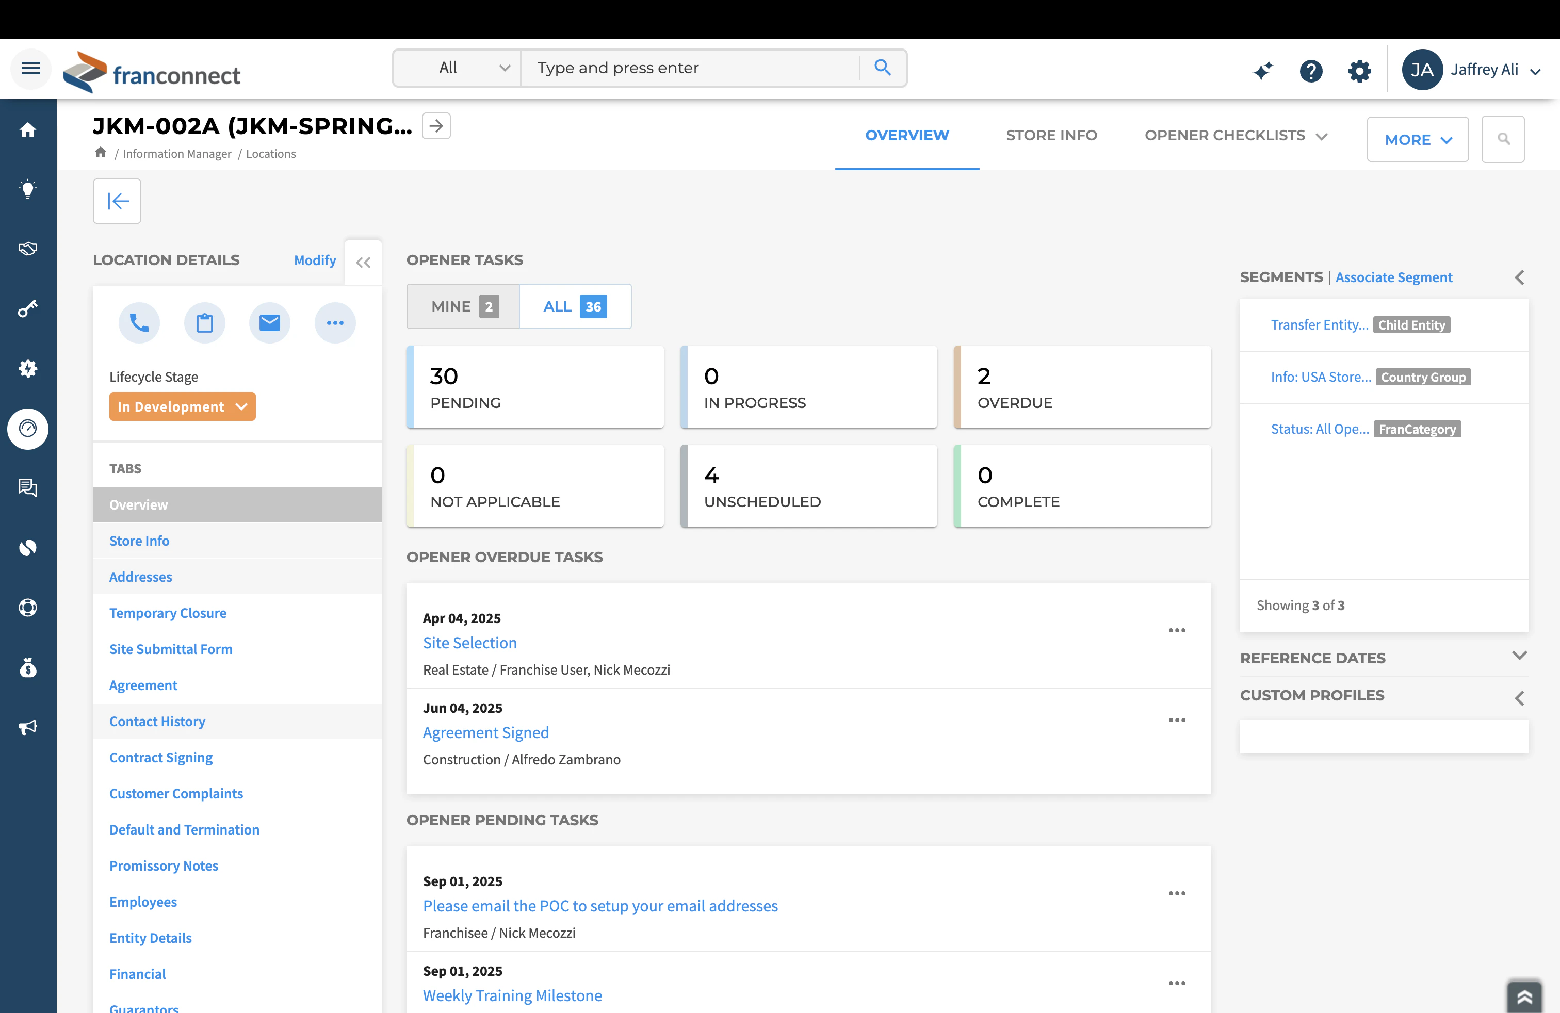The image size is (1560, 1013).
Task: Click the phone icon under Location Details
Action: pyautogui.click(x=139, y=322)
